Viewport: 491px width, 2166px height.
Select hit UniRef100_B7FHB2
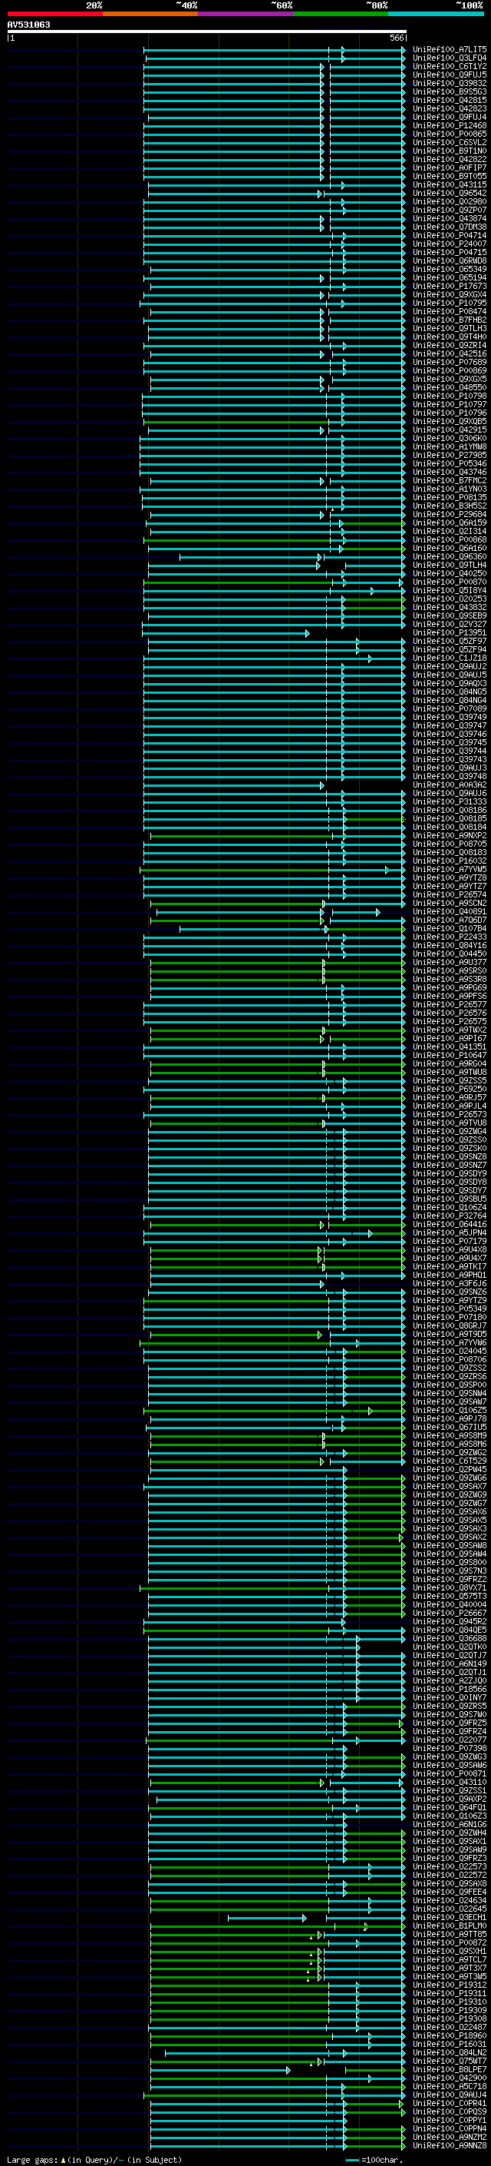click(450, 320)
